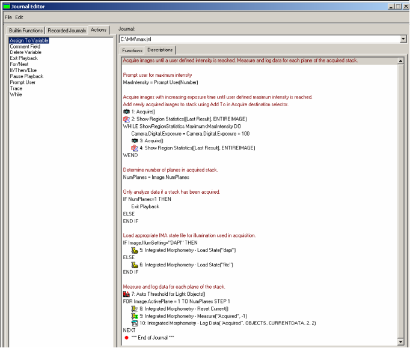The height and width of the screenshot is (360, 410).
Task: Open the journal file path dropdown
Action: [402, 39]
